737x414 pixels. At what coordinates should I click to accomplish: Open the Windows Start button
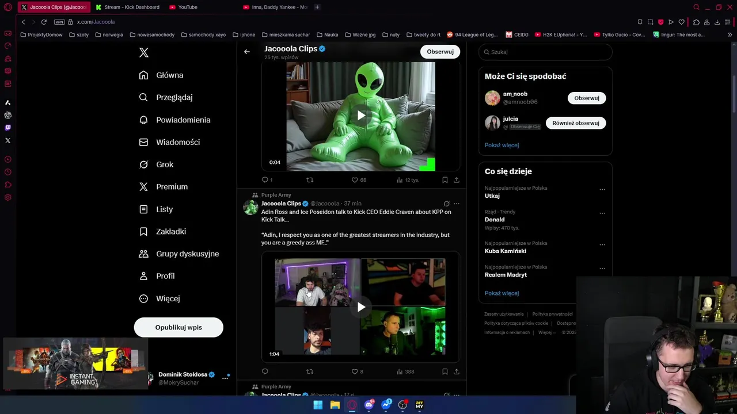point(318,405)
